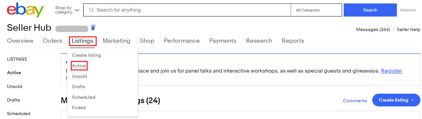The height and width of the screenshot is (119, 422).
Task: Click the magnifier icon in search box
Action: pos(92,10)
